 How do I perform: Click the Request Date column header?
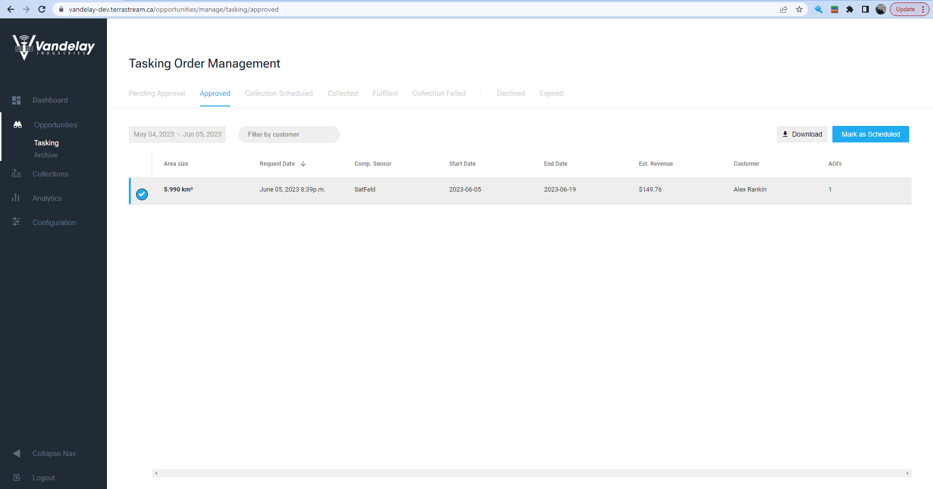tap(277, 164)
